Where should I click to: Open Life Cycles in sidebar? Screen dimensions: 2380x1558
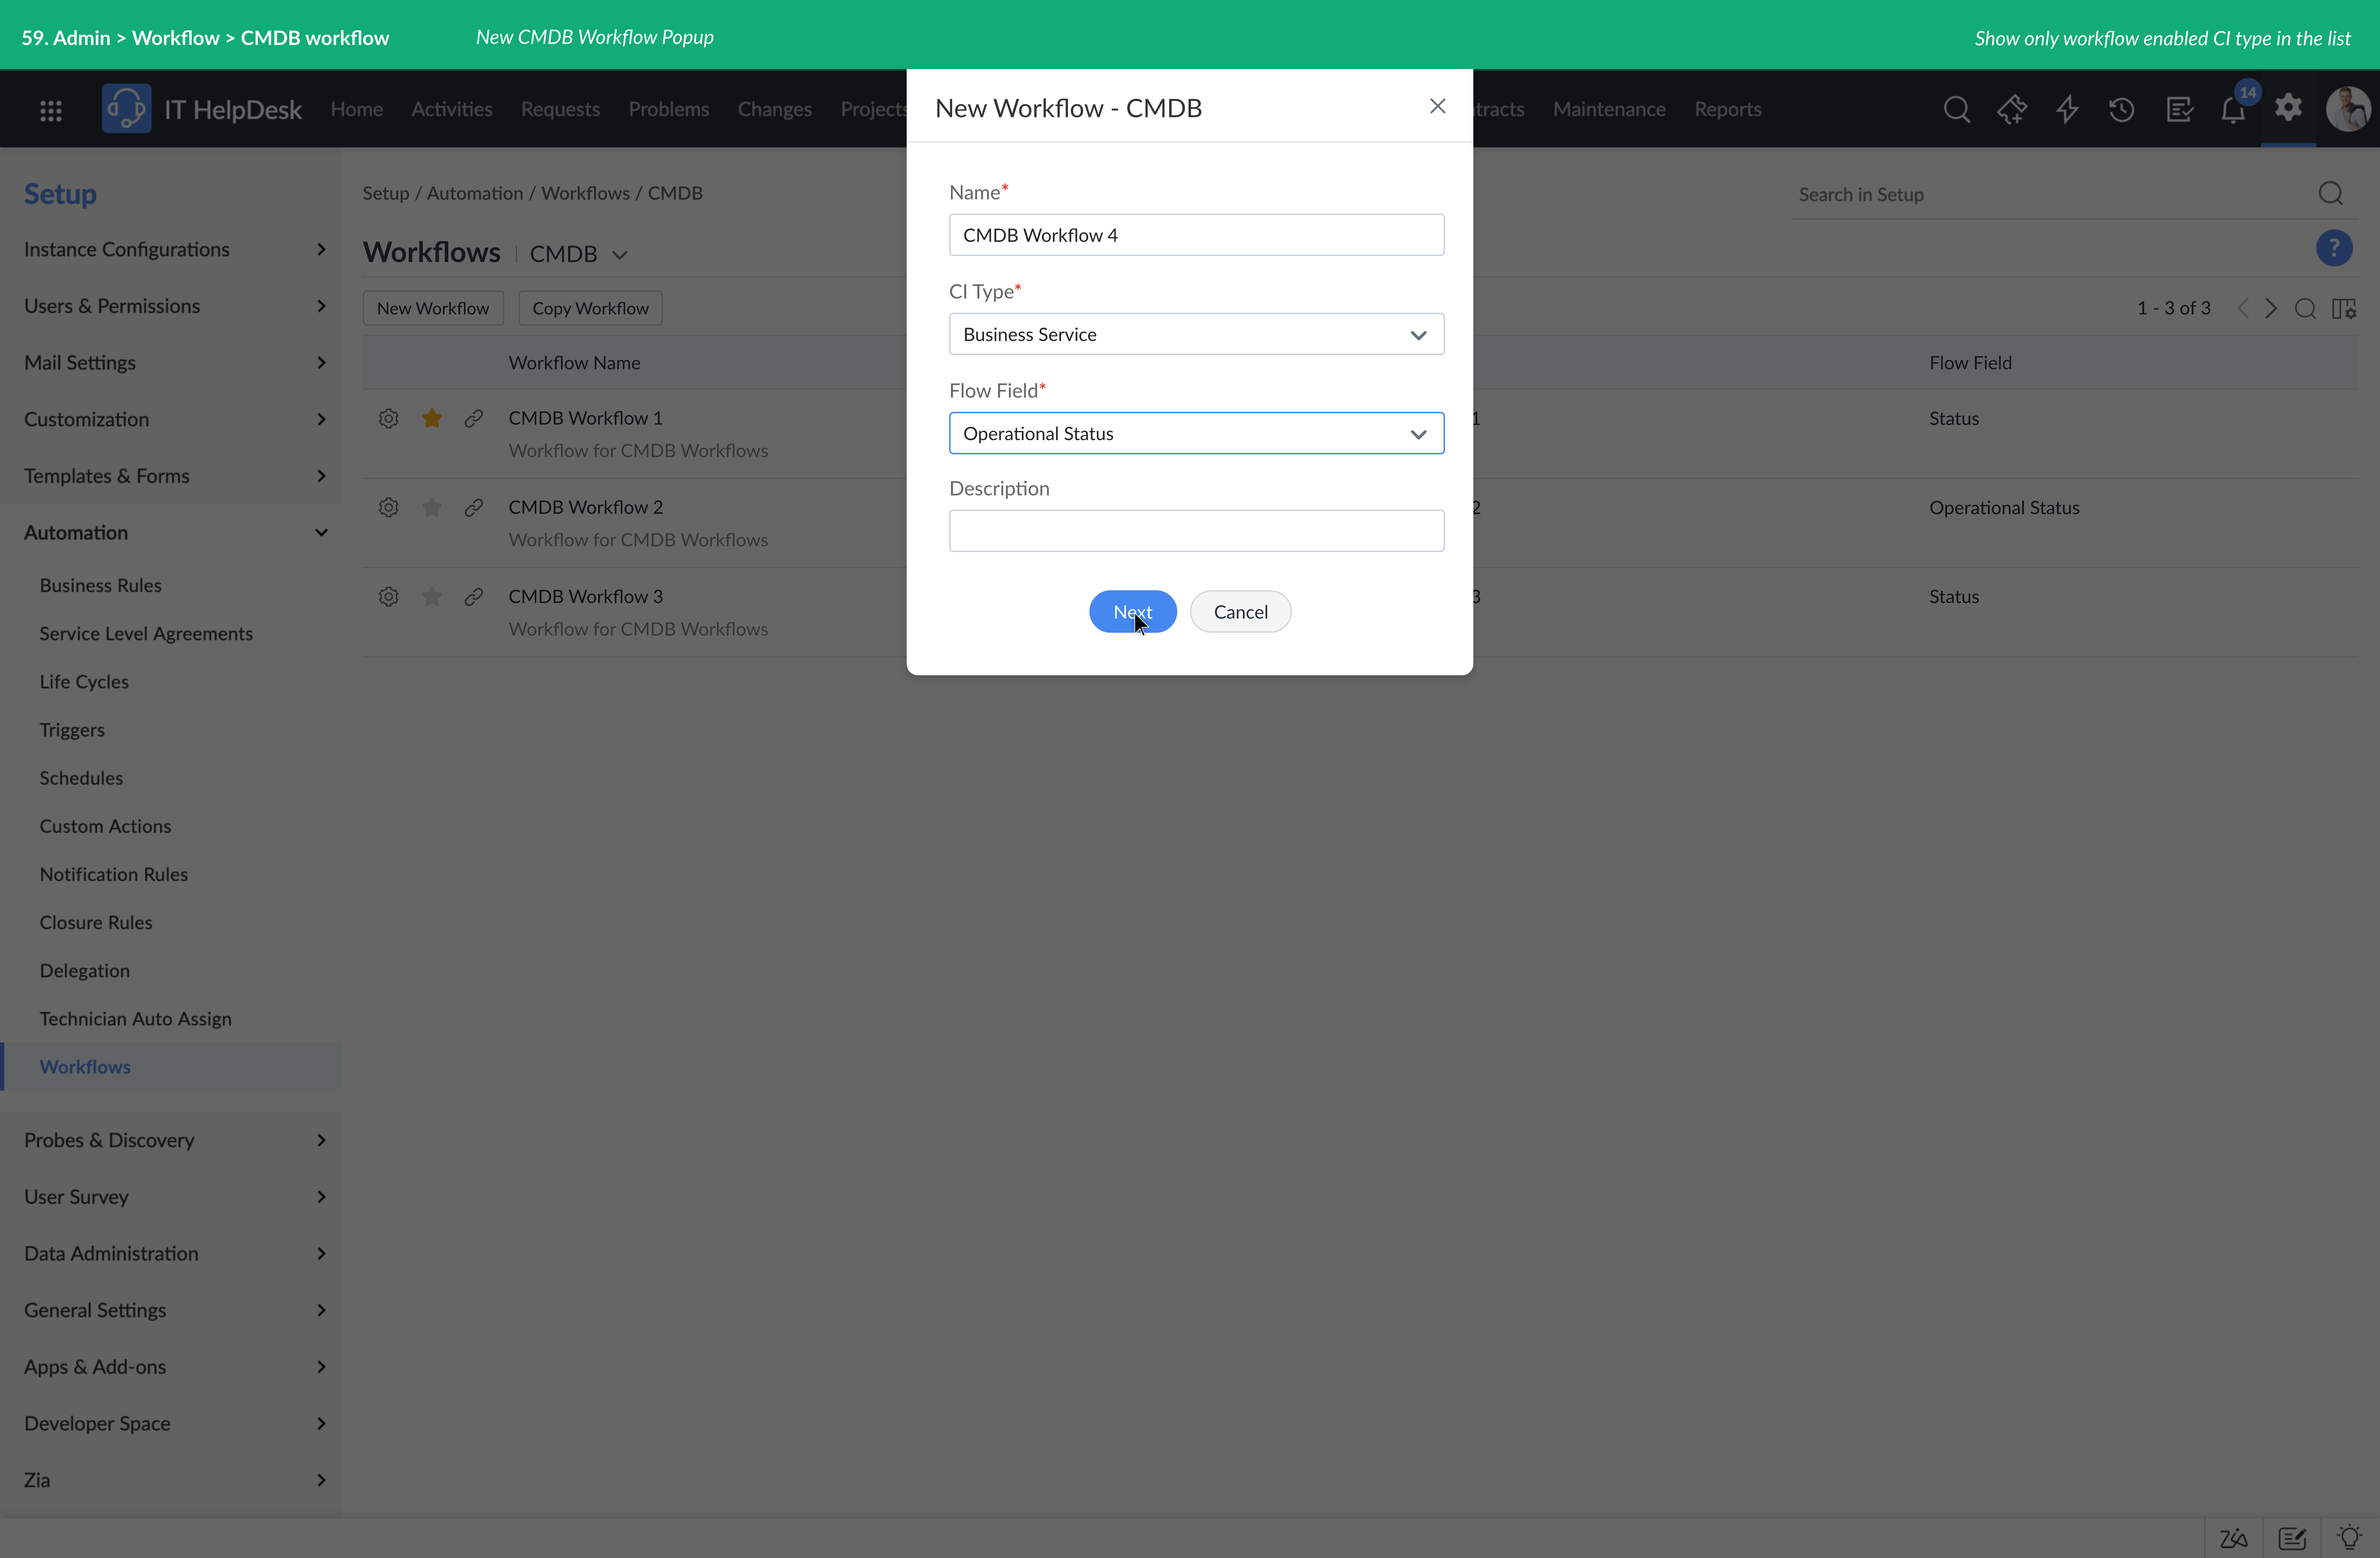[84, 682]
